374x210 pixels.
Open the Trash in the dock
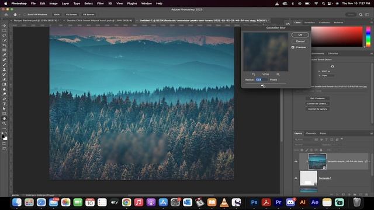click(356, 202)
